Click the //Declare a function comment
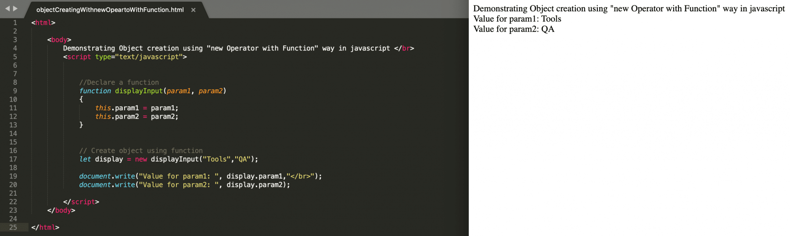The image size is (790, 236). pyautogui.click(x=119, y=82)
